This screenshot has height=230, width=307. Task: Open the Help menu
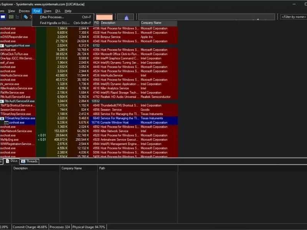[x=68, y=11]
